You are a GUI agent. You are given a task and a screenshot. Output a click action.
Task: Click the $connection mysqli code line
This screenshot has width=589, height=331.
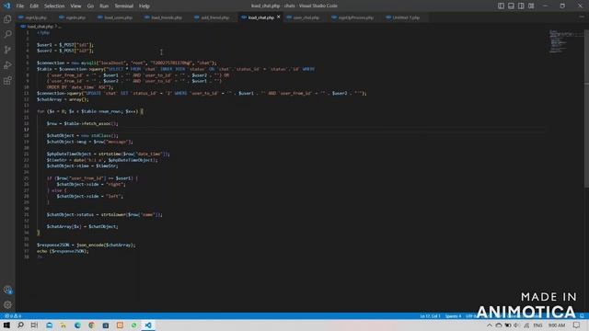click(x=127, y=63)
